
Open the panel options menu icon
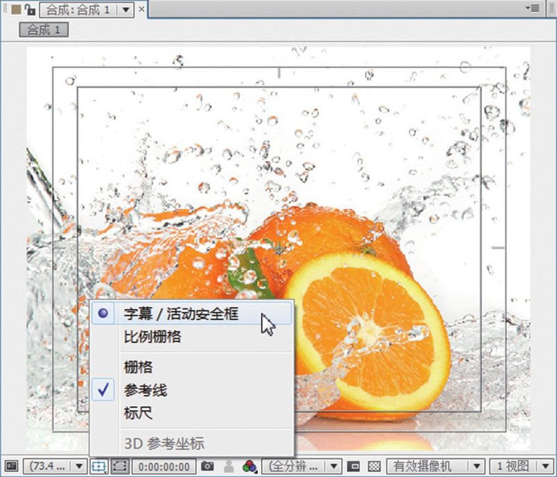(x=533, y=8)
